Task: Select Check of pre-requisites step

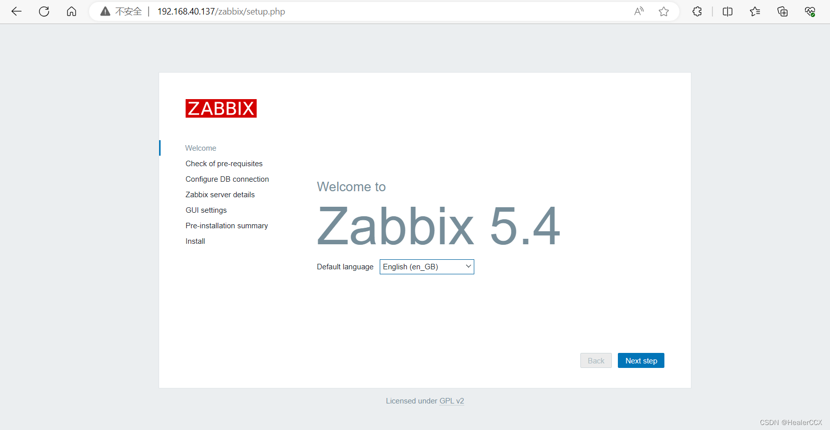Action: coord(224,164)
